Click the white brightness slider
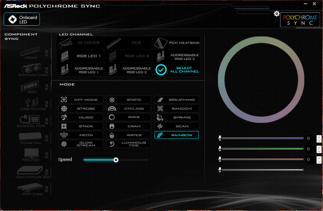Screen dimensions: 323x211 [261, 170]
